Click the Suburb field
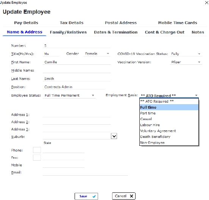Screen dimensions: 209x200 [76, 137]
